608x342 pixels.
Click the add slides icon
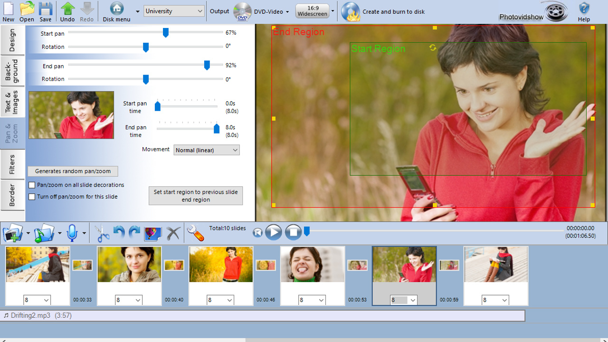point(13,232)
